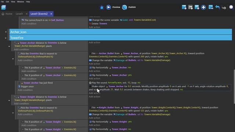This screenshot has width=235, height=132.
Task: Open the debugger with the bug icon
Action: point(102,7)
